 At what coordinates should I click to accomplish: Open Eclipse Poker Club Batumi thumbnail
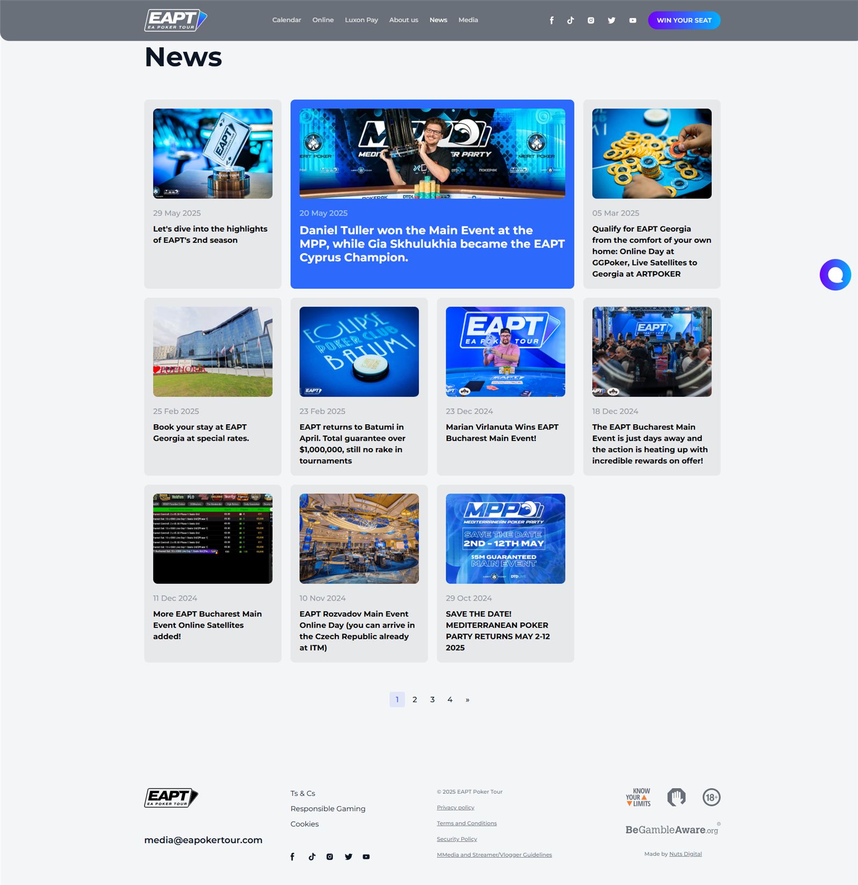[359, 352]
